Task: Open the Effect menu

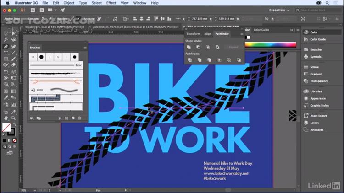Action: 111,3
